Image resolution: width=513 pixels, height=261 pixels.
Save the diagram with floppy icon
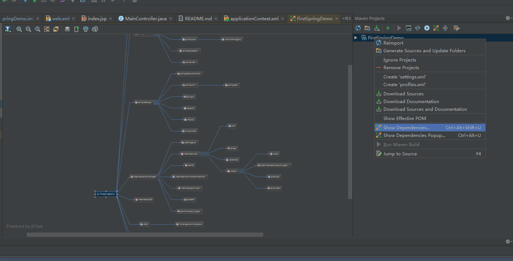coord(67,29)
